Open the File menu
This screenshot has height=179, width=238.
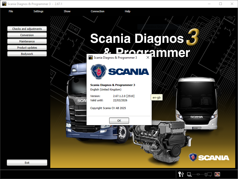[x=11, y=11]
